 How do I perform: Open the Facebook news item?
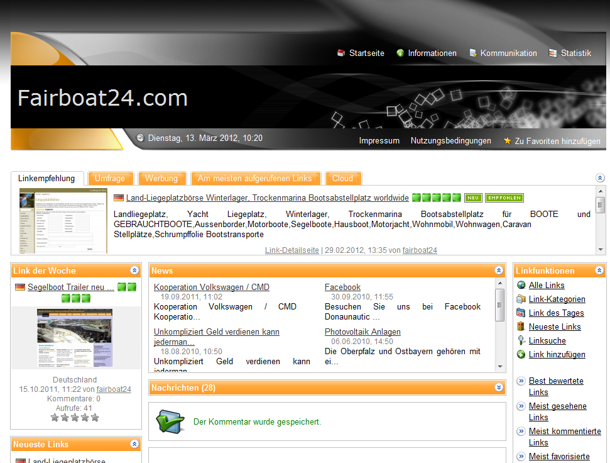(342, 287)
